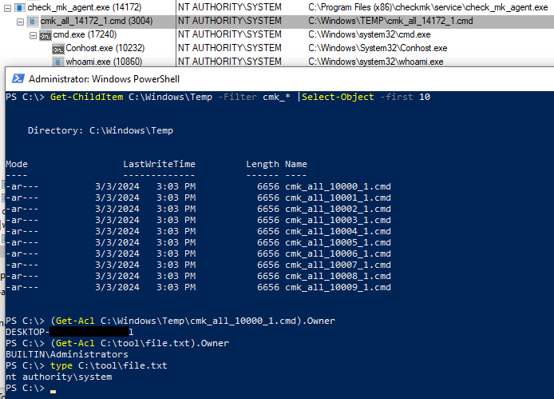Click the check_mk_agent.exe Program Files path cell
This screenshot has height=399, width=554.
coord(425,7)
